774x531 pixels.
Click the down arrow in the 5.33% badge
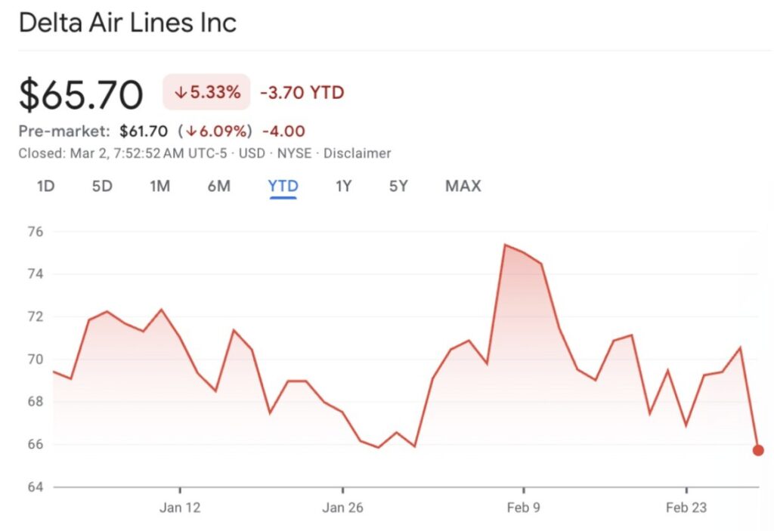point(180,93)
